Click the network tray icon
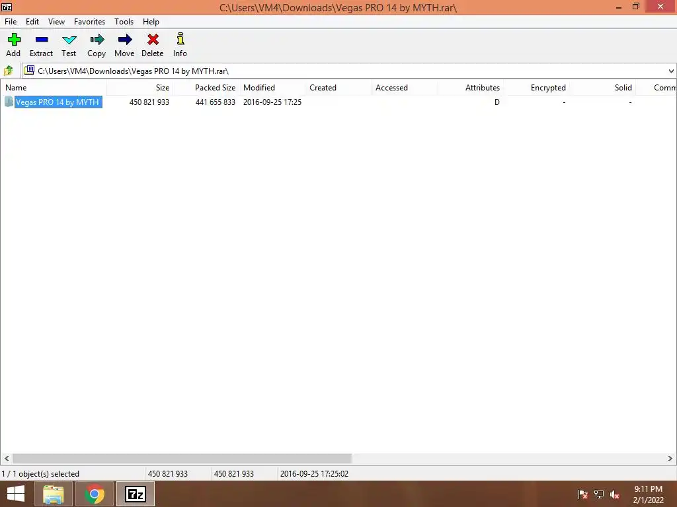Image resolution: width=677 pixels, height=507 pixels. [599, 494]
